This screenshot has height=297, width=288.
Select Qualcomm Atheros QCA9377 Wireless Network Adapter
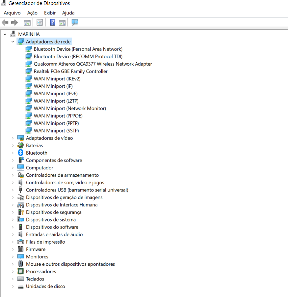pyautogui.click(x=93, y=64)
